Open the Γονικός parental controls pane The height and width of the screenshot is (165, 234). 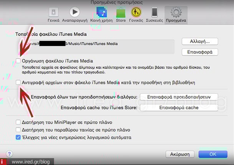tap(136, 15)
